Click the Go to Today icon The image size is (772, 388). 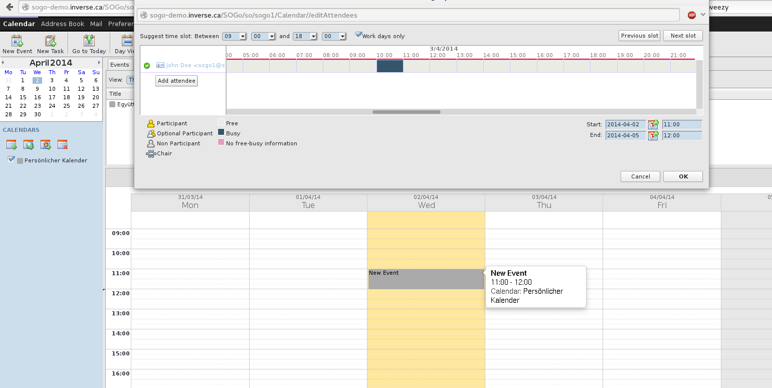pos(89,41)
